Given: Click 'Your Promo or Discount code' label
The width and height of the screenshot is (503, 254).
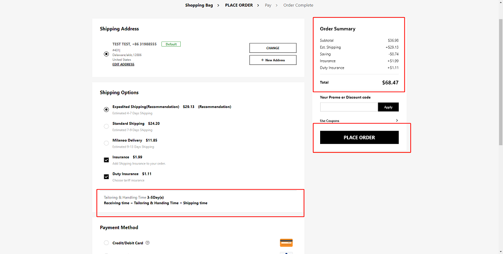Looking at the screenshot, I should [x=345, y=97].
